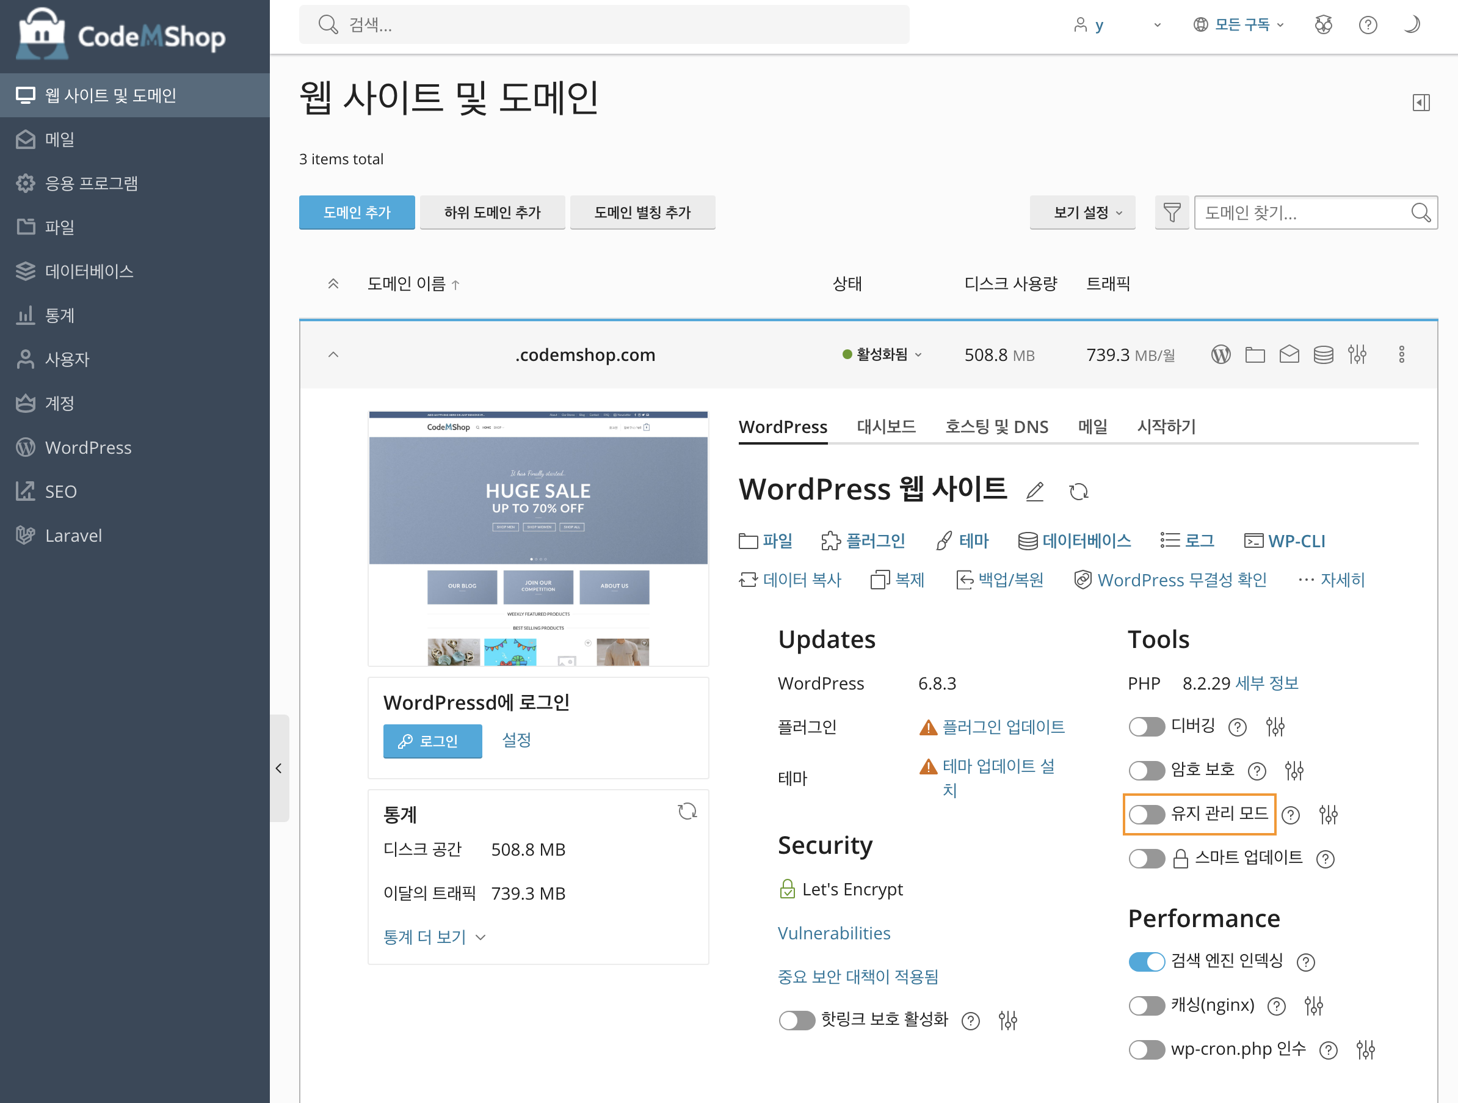Click the pencil edit icon by site title

click(1035, 492)
